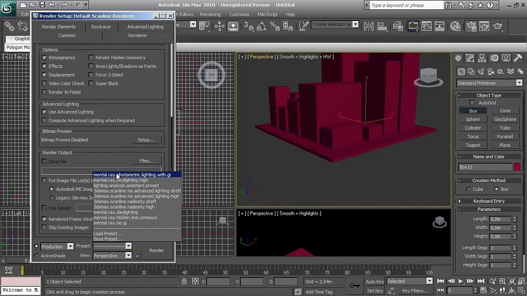Click the lock view icon beside Perspective
Viewport: 527px width, 296px height.
point(137,255)
